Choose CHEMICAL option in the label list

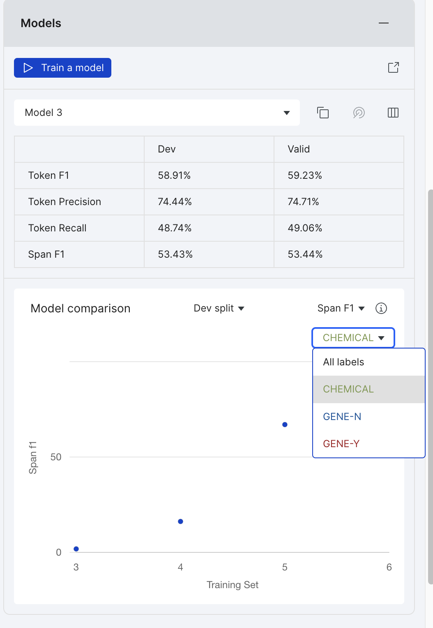(x=369, y=389)
